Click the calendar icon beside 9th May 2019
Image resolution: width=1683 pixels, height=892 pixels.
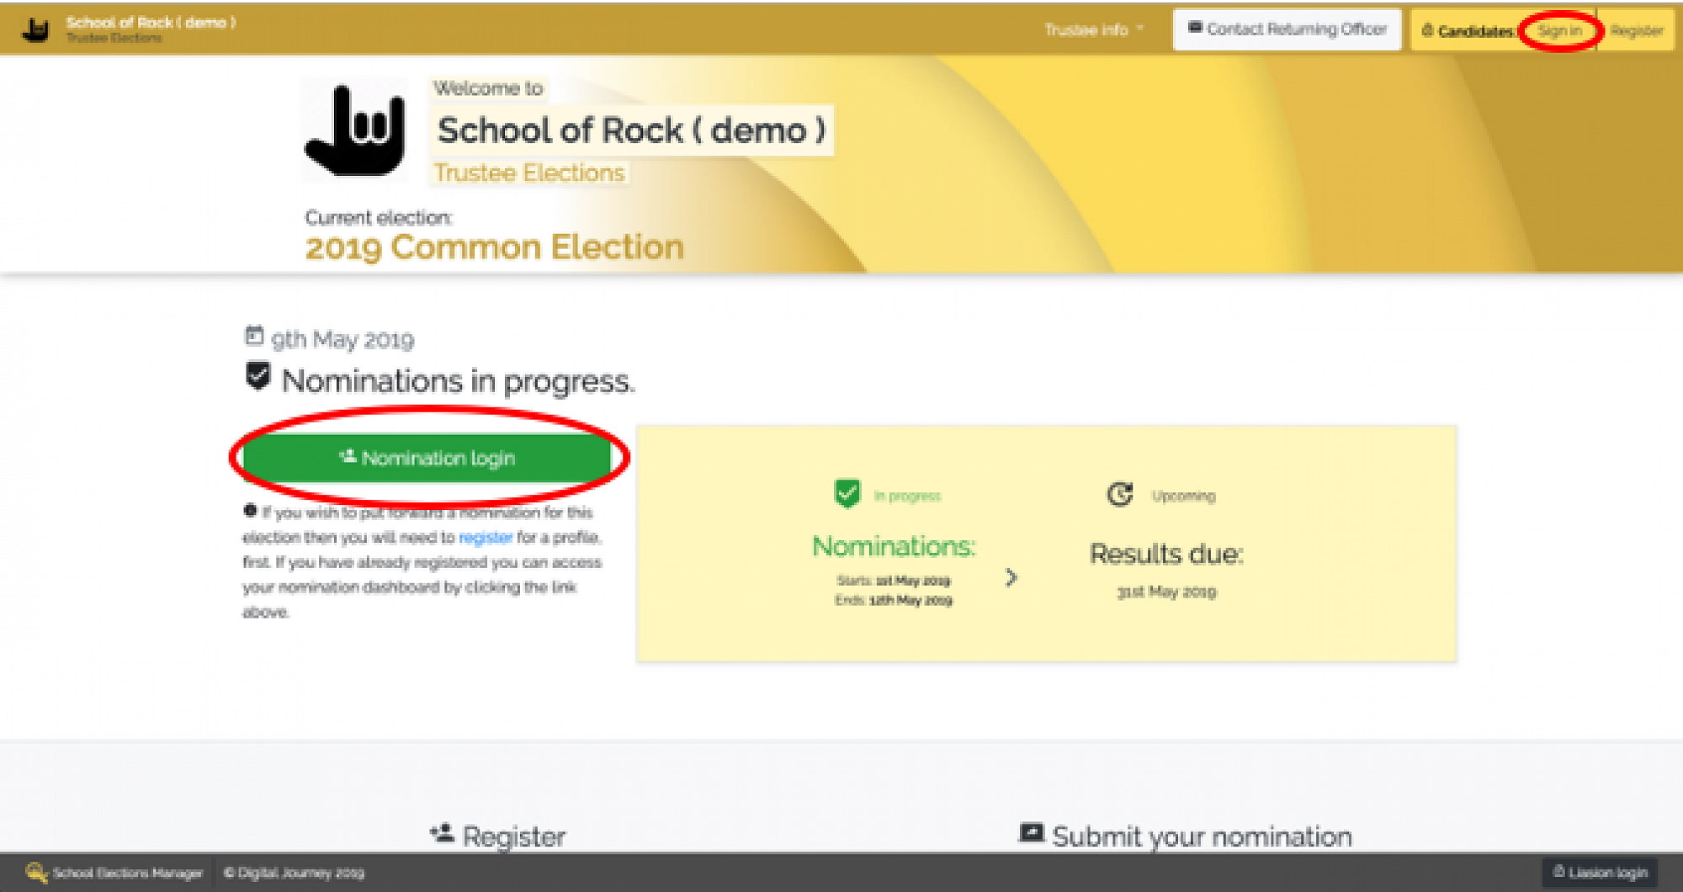[x=254, y=336]
